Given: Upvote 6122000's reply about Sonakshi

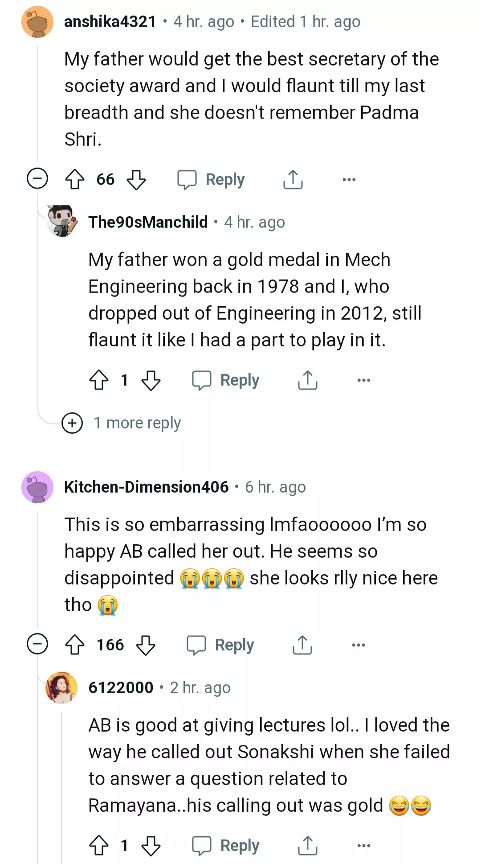Looking at the screenshot, I should tap(99, 846).
